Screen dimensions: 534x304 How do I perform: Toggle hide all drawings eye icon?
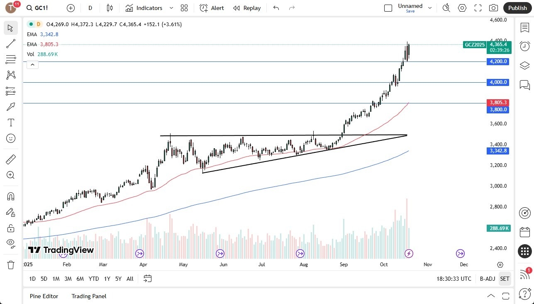point(11,243)
